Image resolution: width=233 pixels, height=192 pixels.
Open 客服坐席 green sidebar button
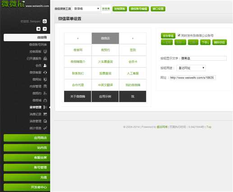coord(27,158)
